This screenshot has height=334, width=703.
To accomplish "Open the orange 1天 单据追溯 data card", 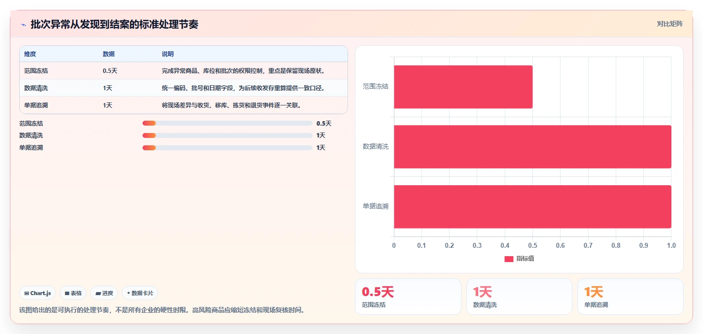I will pyautogui.click(x=631, y=297).
